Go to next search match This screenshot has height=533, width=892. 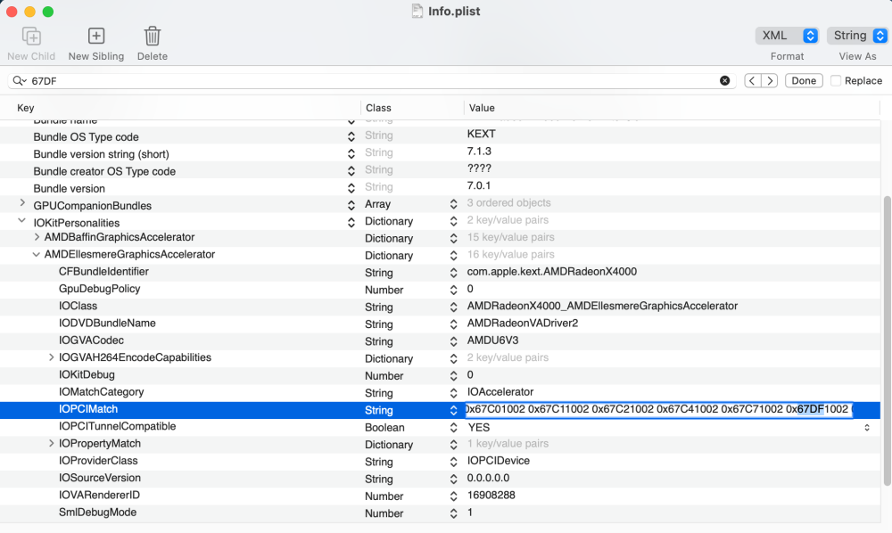[770, 81]
